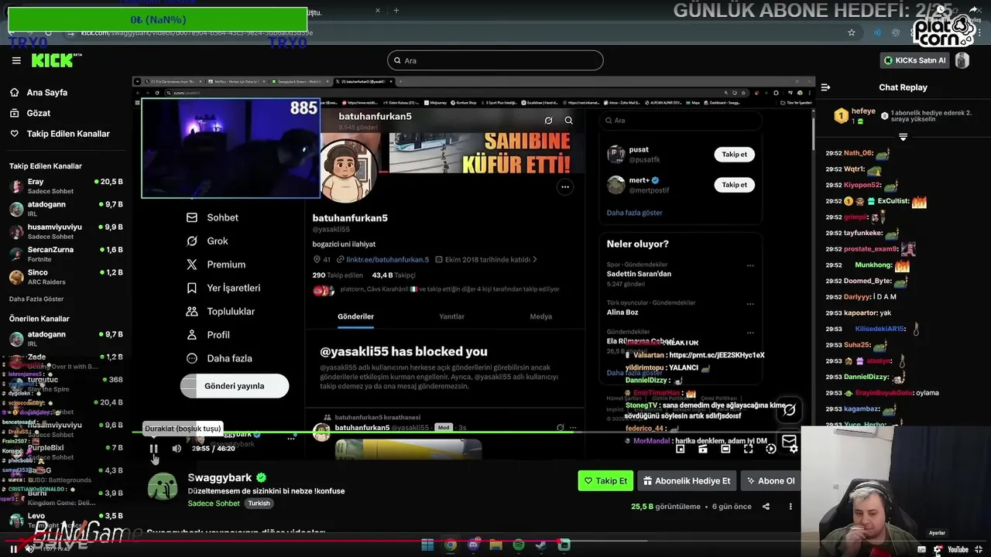This screenshot has width=991, height=557.
Task: Click the Turkish language tag
Action: [259, 503]
